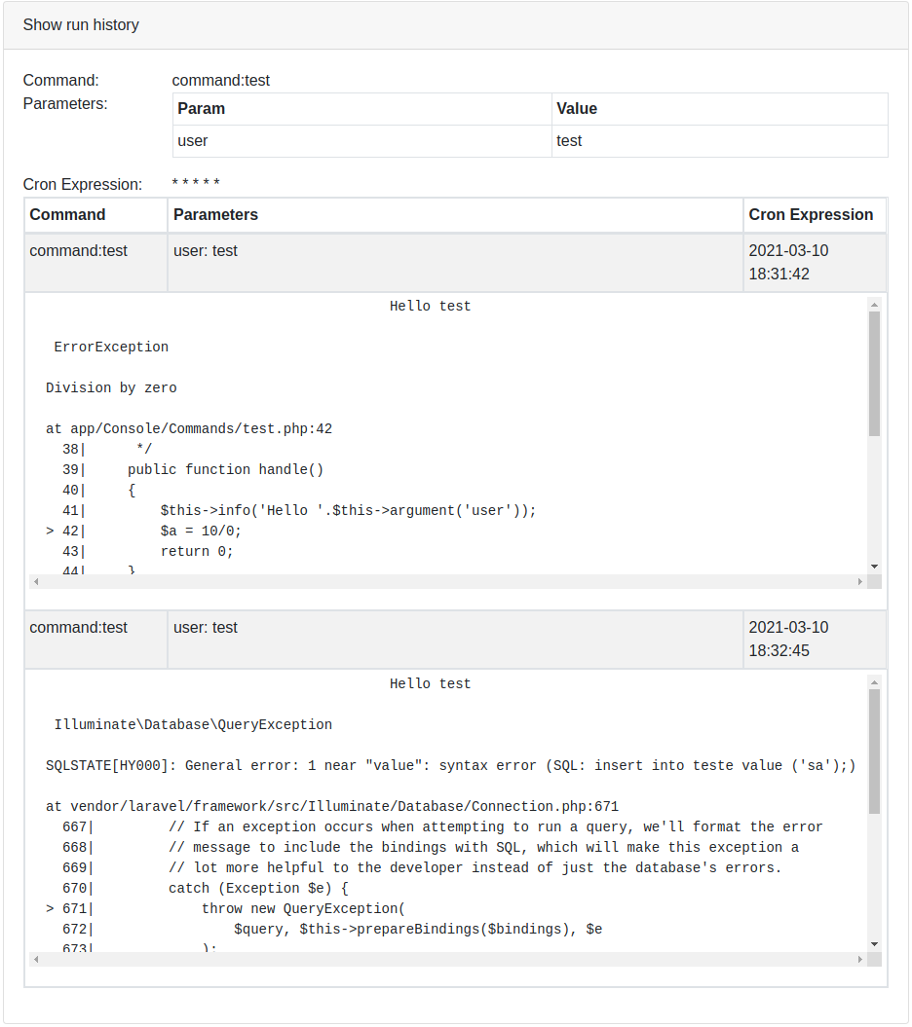This screenshot has width=912, height=1027.
Task: Click the left arrow of first log's horizontal scrollbar
Action: [x=36, y=581]
